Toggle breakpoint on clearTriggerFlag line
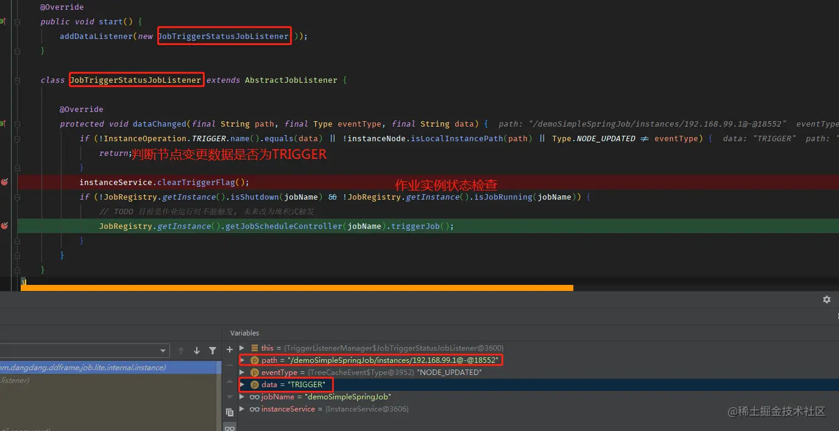The height and width of the screenshot is (431, 839). tap(4, 182)
